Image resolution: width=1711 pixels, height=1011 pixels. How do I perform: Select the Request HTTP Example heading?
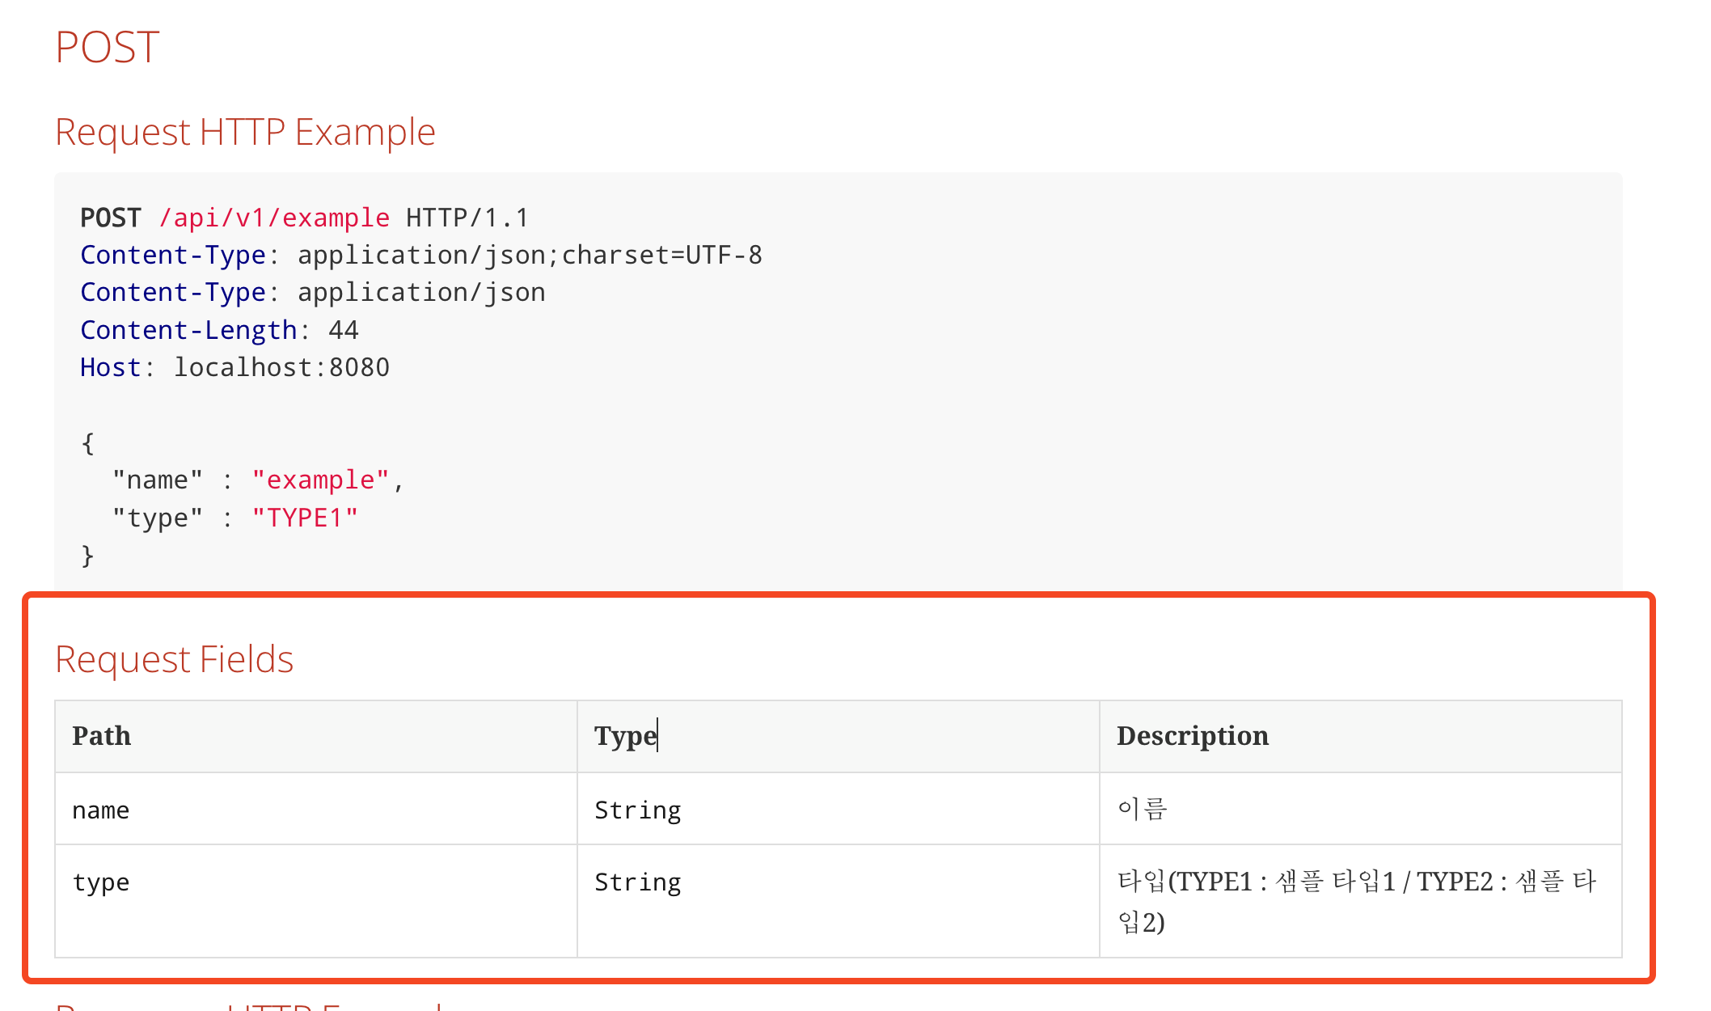point(245,130)
